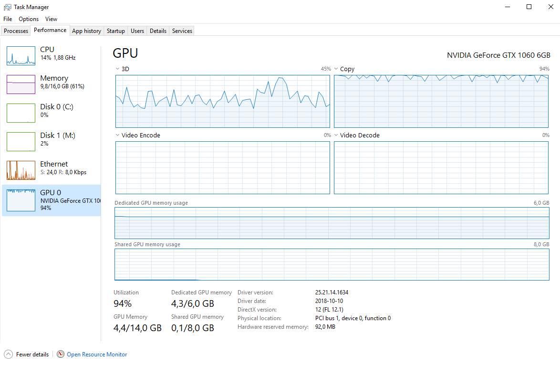Open the Video Decode engine dropdown
The image size is (560, 365).
tap(336, 135)
